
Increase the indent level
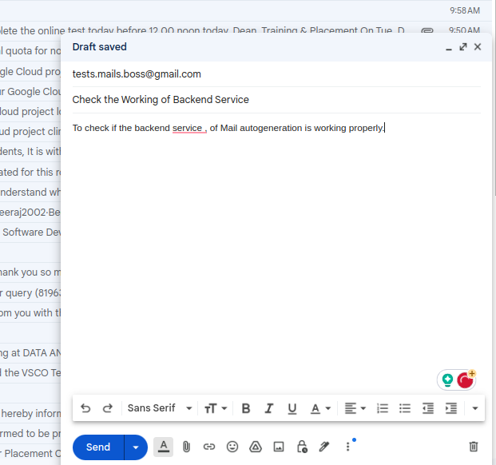(x=451, y=408)
